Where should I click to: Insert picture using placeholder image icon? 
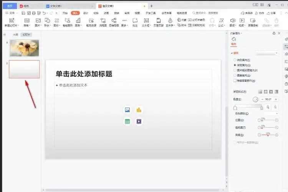127,110
